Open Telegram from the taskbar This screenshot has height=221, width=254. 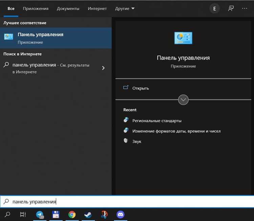[40, 215]
